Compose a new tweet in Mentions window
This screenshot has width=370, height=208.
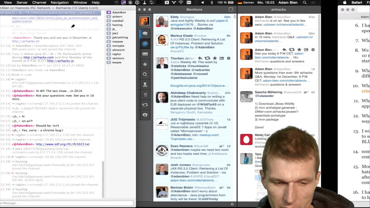tap(231, 10)
